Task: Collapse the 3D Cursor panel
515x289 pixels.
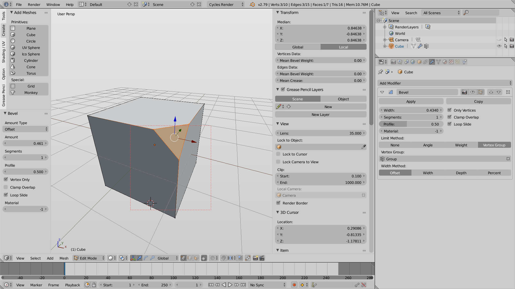Action: coord(278,212)
